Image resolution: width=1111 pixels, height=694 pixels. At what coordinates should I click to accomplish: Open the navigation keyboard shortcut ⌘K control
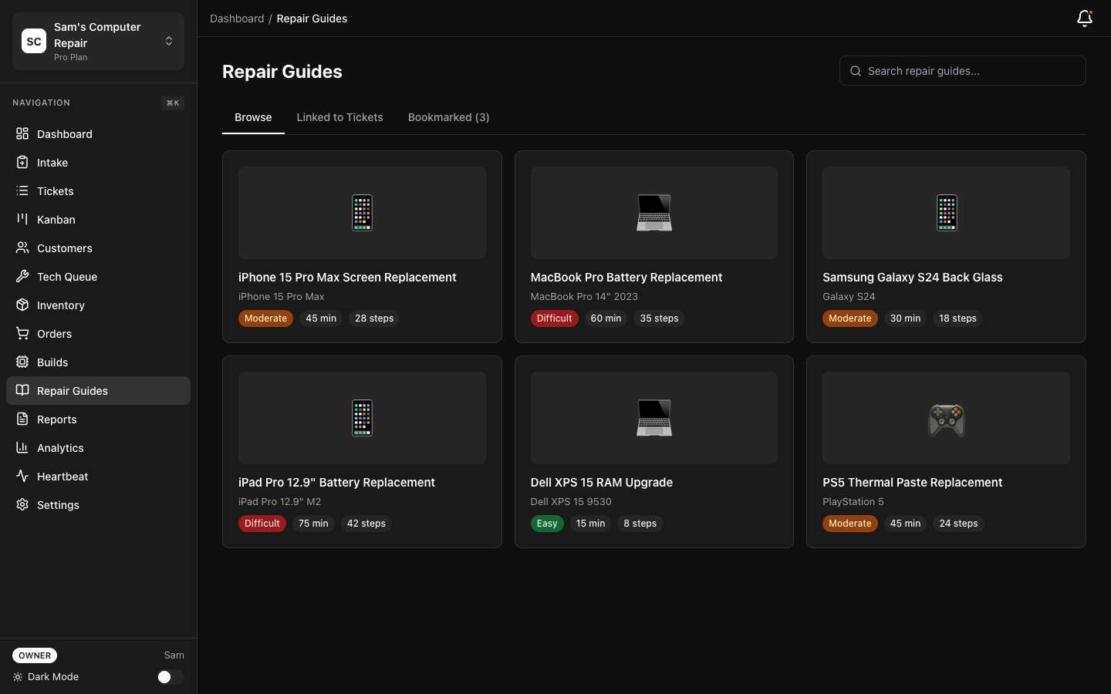172,103
